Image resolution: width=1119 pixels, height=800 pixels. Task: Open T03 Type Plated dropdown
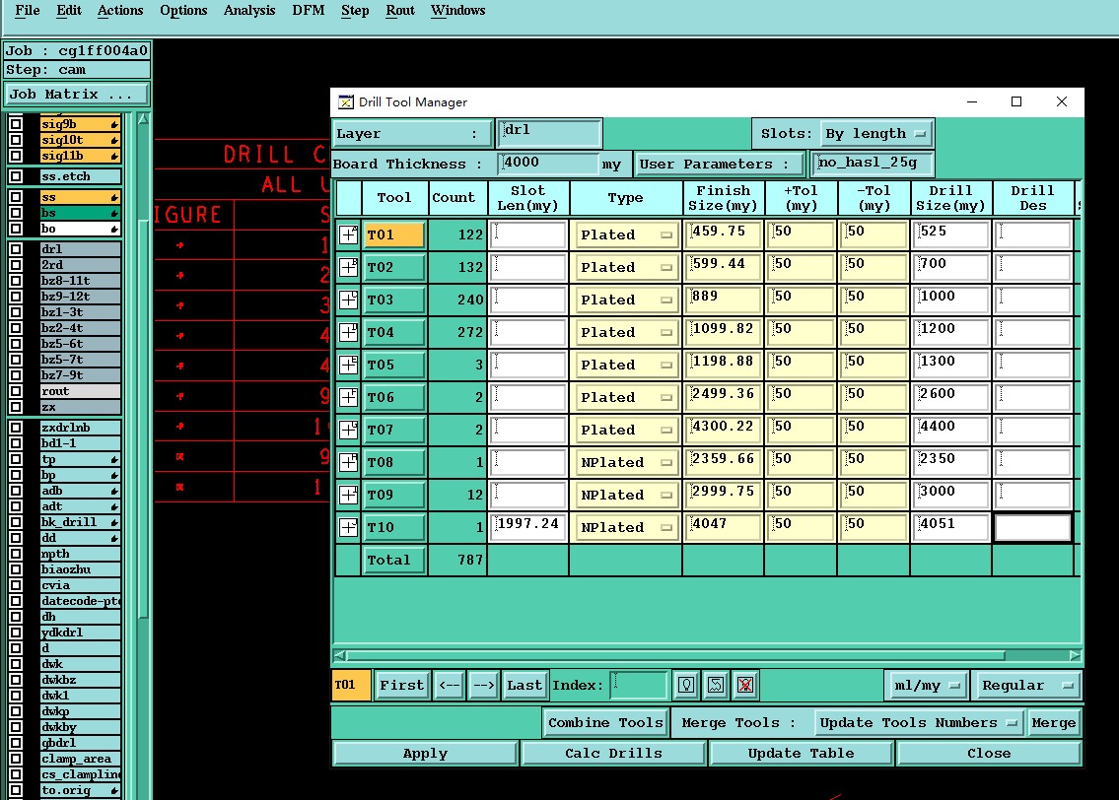click(x=626, y=300)
